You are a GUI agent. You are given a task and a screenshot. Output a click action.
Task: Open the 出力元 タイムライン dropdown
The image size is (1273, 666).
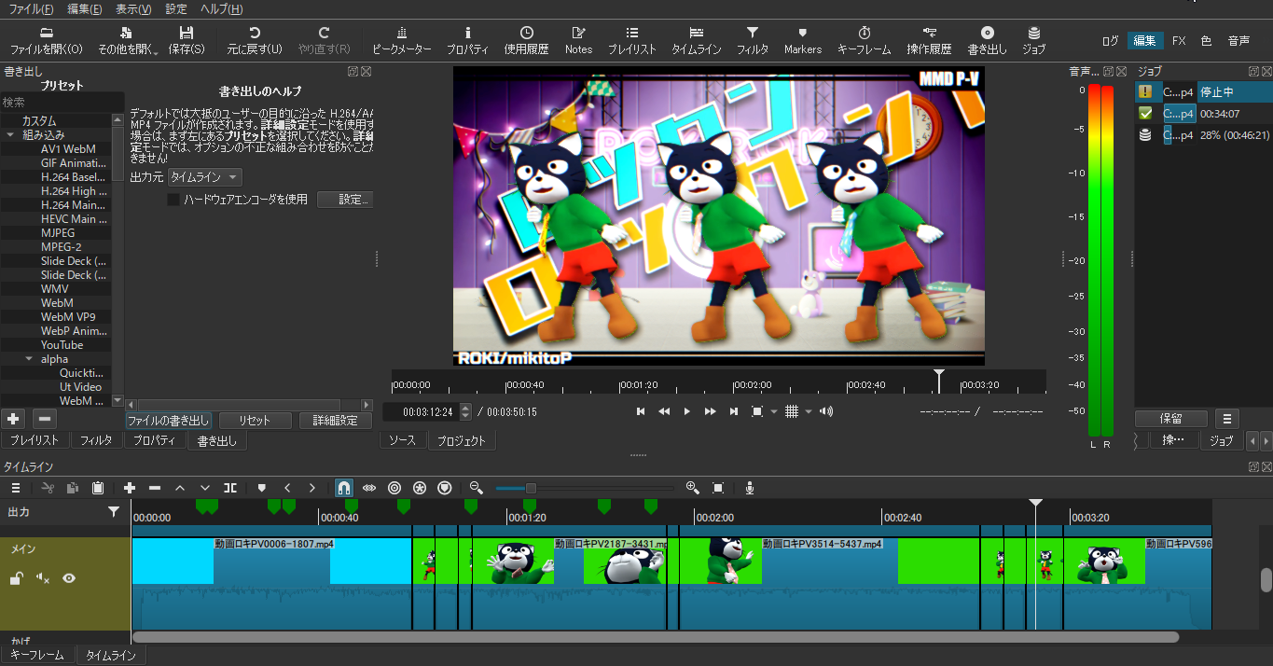click(x=204, y=177)
